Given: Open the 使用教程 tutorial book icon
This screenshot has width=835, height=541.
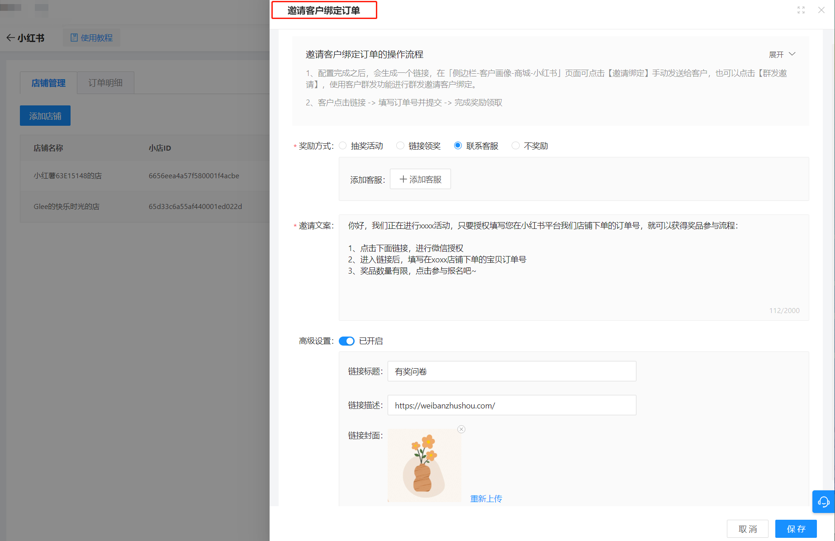Looking at the screenshot, I should click(74, 38).
